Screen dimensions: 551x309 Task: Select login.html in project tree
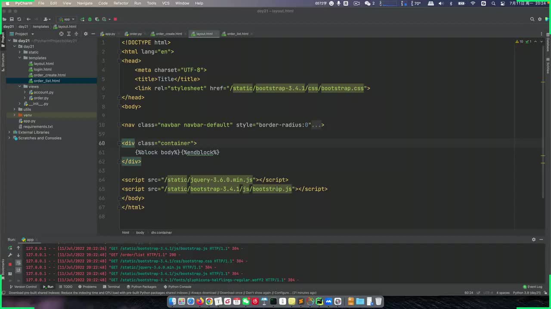coord(42,69)
